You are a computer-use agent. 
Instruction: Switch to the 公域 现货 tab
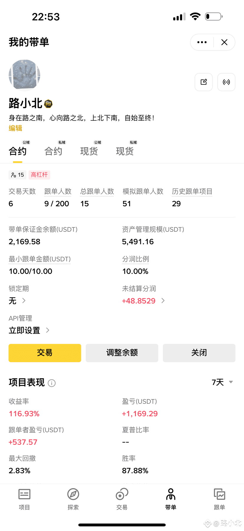coord(89,151)
